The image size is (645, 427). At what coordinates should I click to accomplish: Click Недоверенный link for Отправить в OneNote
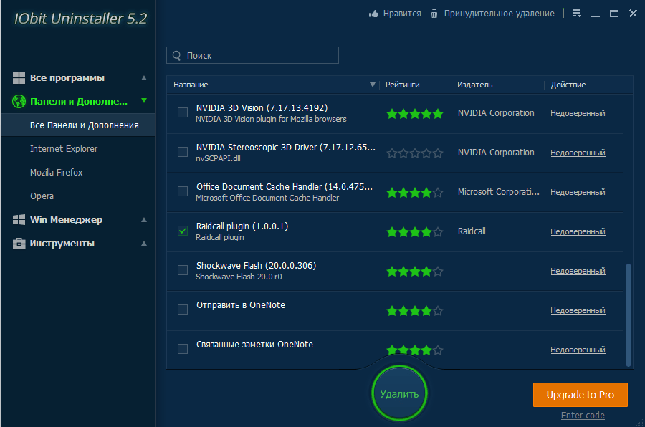(x=578, y=311)
